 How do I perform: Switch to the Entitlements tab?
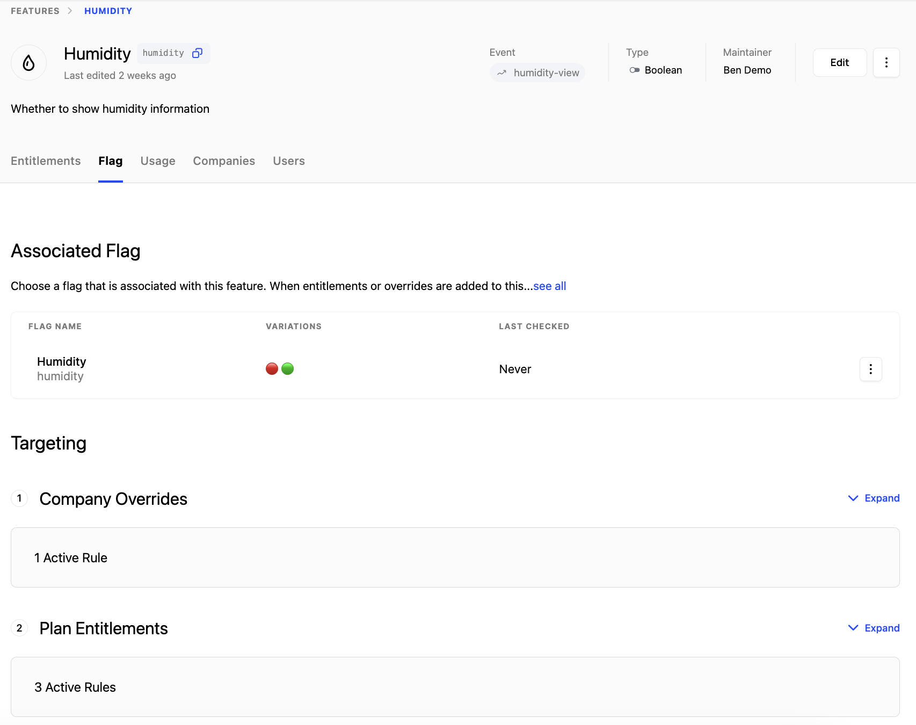(46, 161)
